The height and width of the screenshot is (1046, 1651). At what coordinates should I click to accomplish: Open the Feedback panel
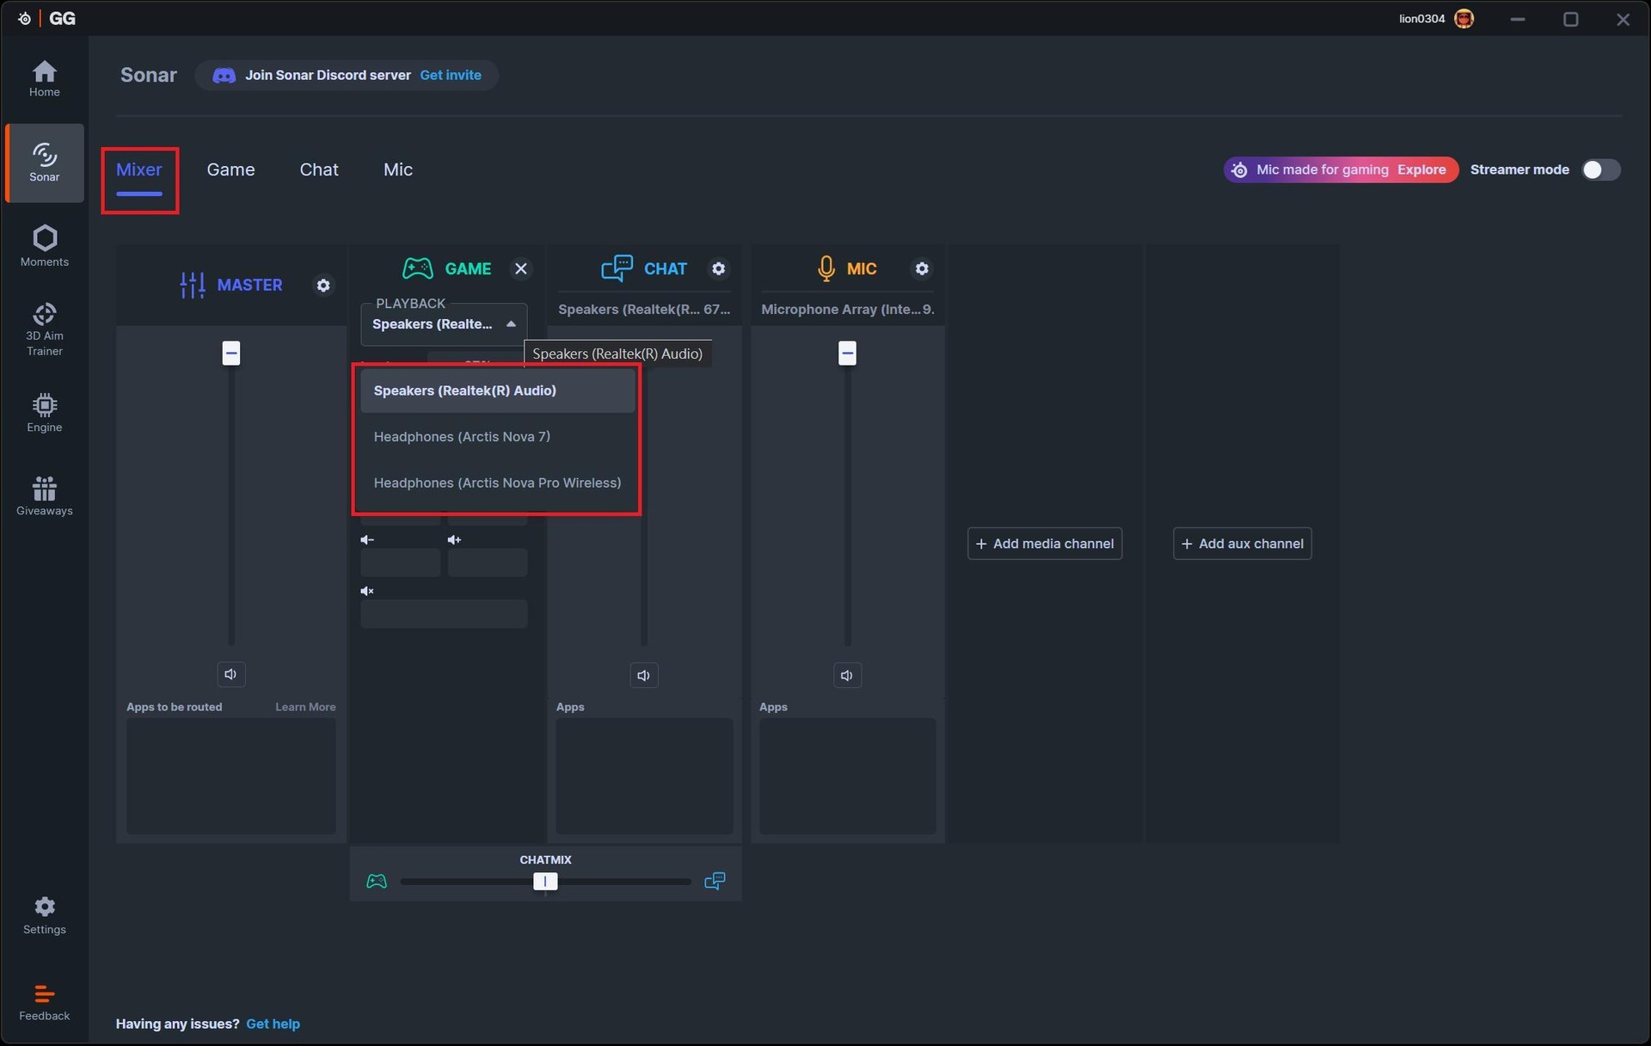click(44, 1003)
